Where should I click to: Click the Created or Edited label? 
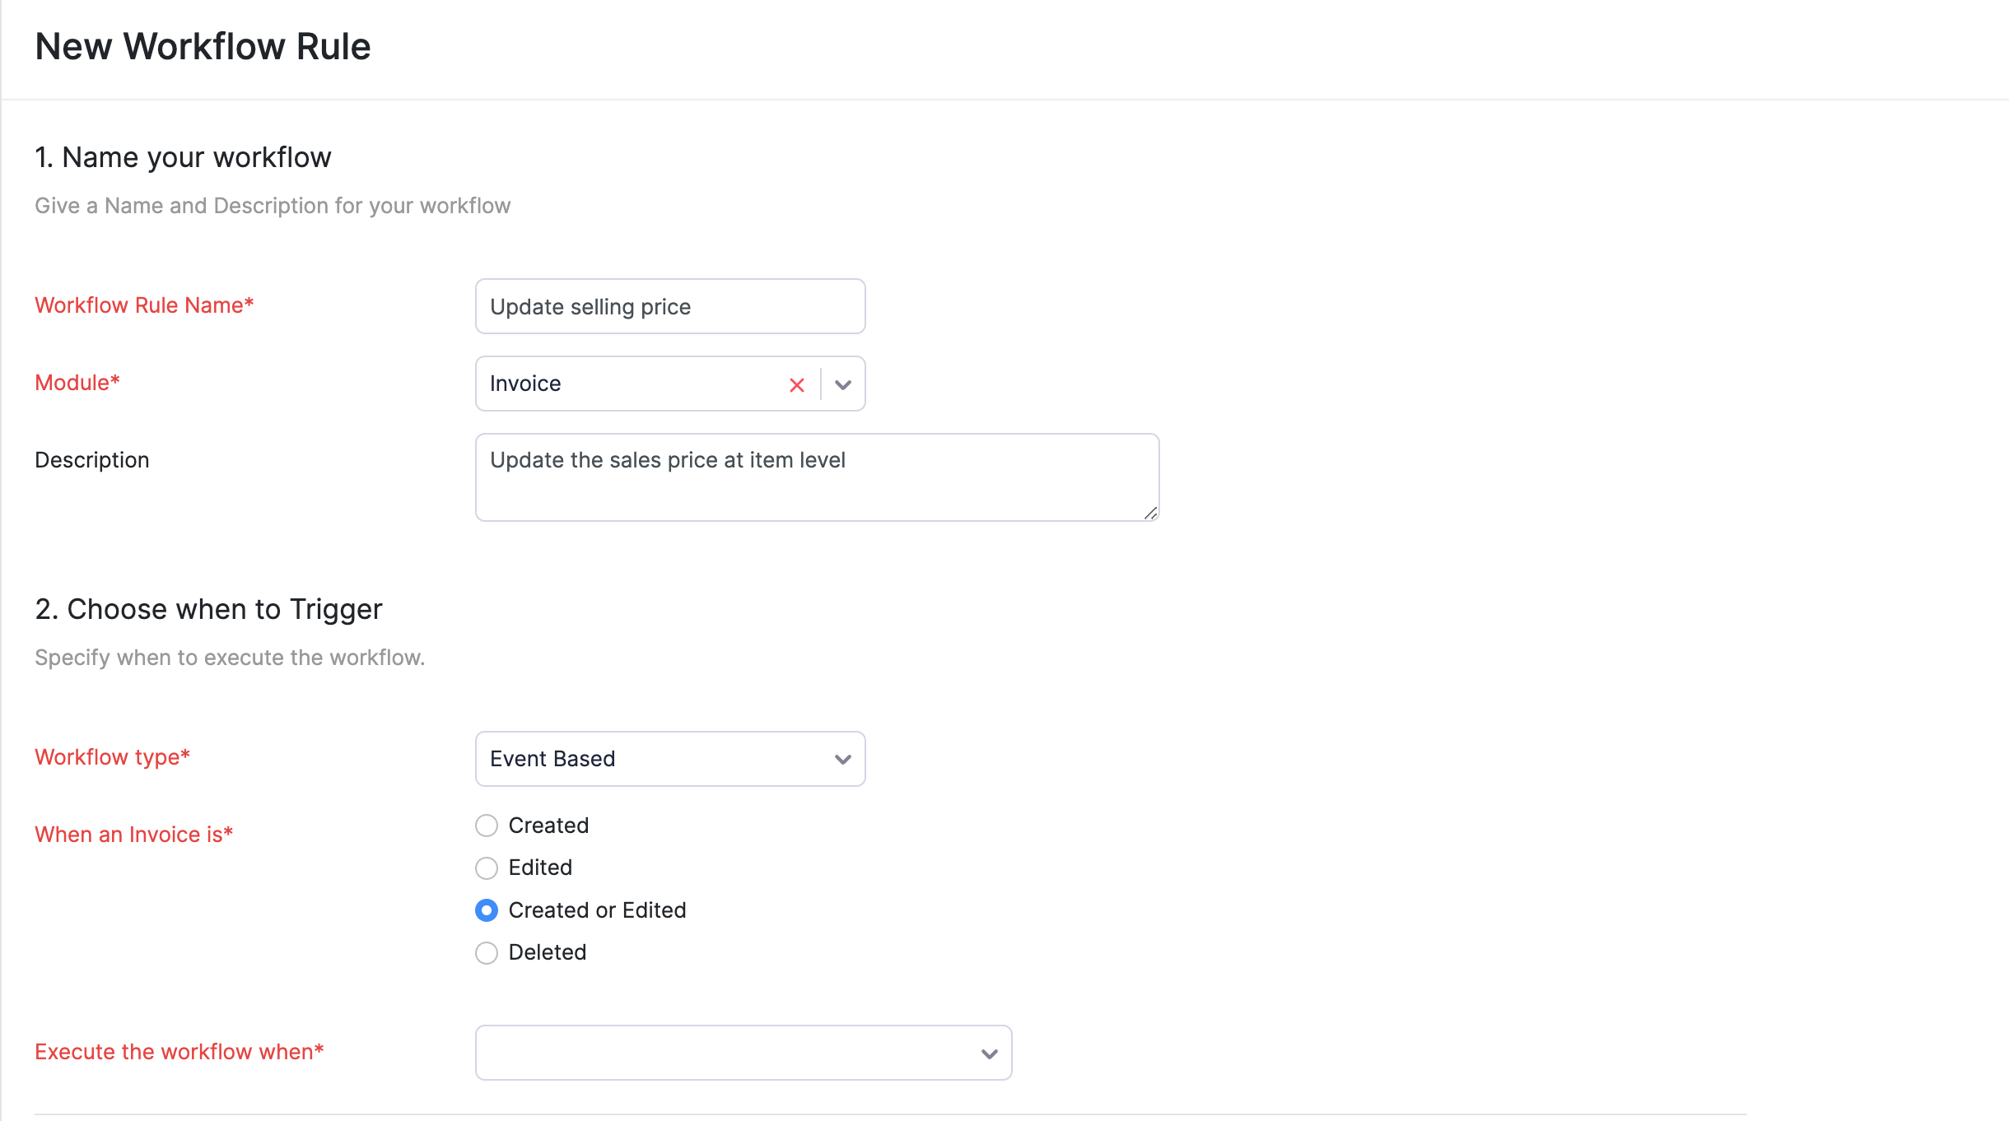[x=597, y=910]
